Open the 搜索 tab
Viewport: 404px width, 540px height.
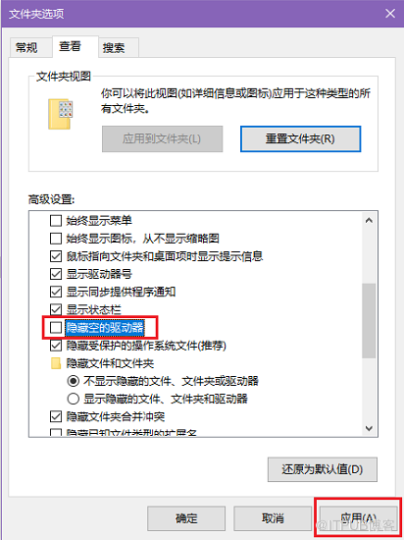tap(114, 47)
